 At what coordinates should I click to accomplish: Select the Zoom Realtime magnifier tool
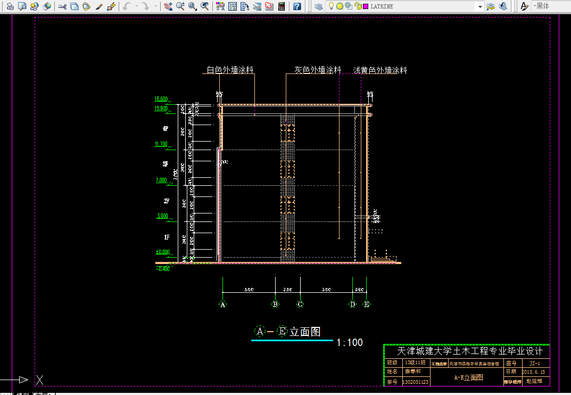pyautogui.click(x=180, y=6)
